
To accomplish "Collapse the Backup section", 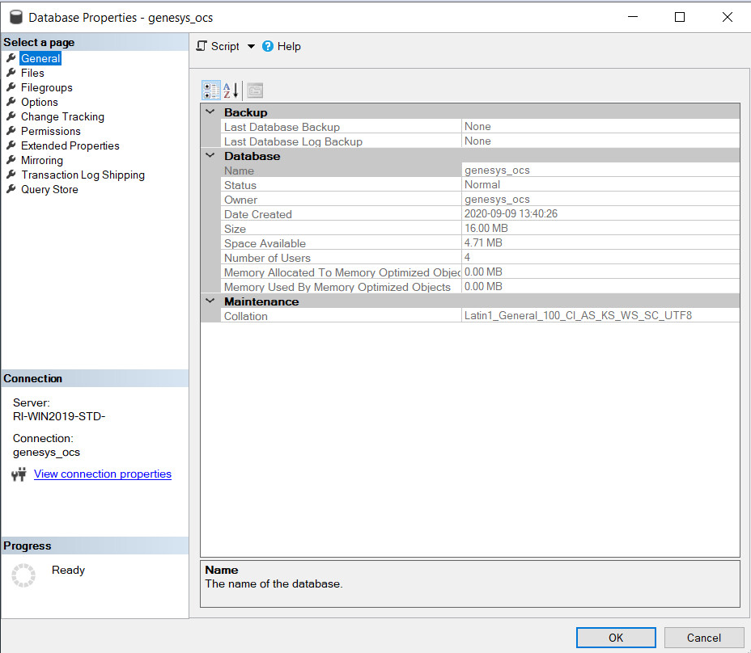I will click(210, 112).
